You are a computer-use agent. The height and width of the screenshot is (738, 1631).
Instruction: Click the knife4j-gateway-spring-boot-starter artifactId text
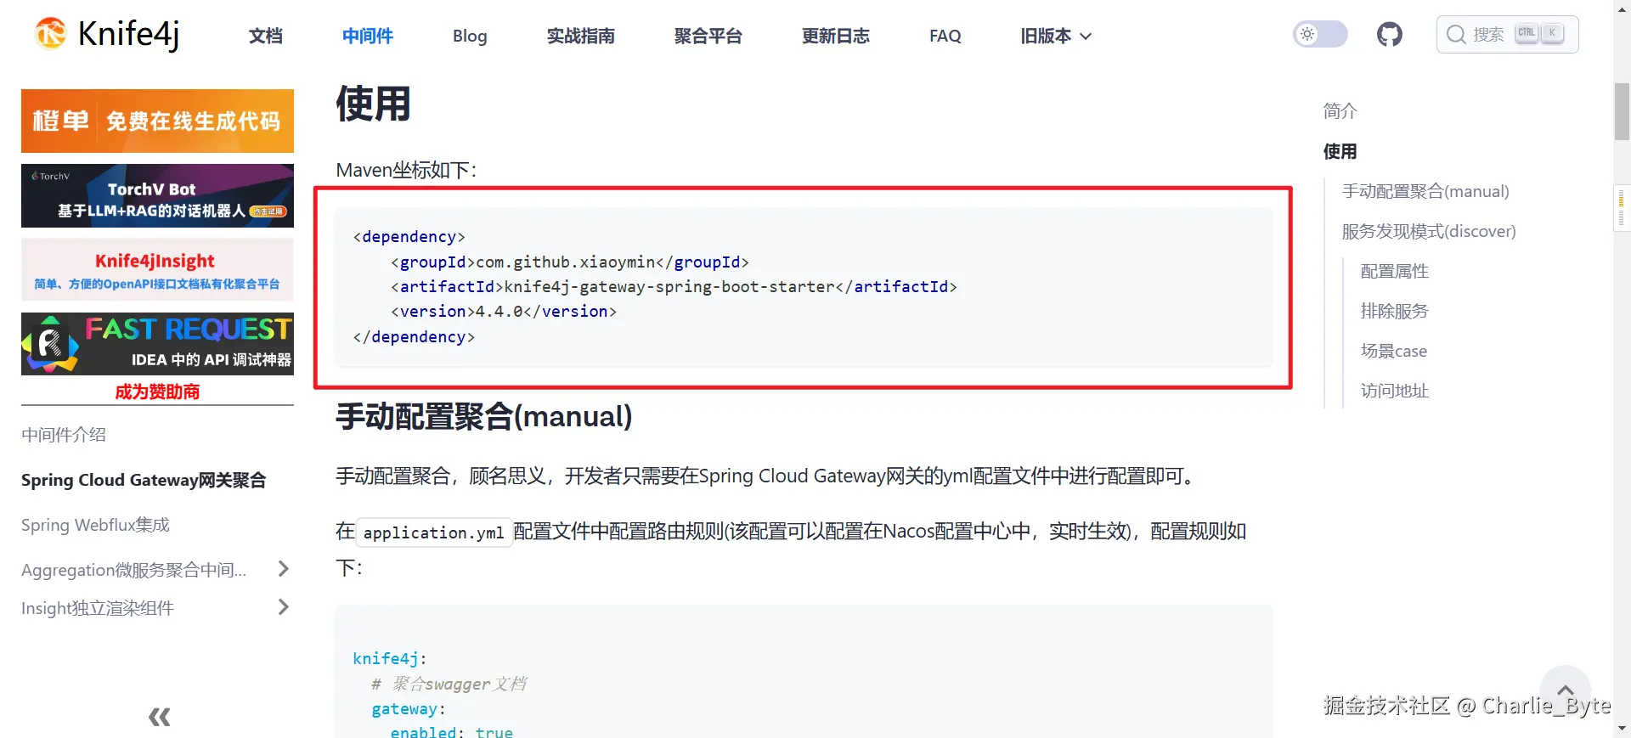[669, 286]
